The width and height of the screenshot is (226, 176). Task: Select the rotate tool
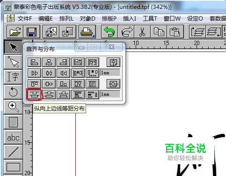13,92
